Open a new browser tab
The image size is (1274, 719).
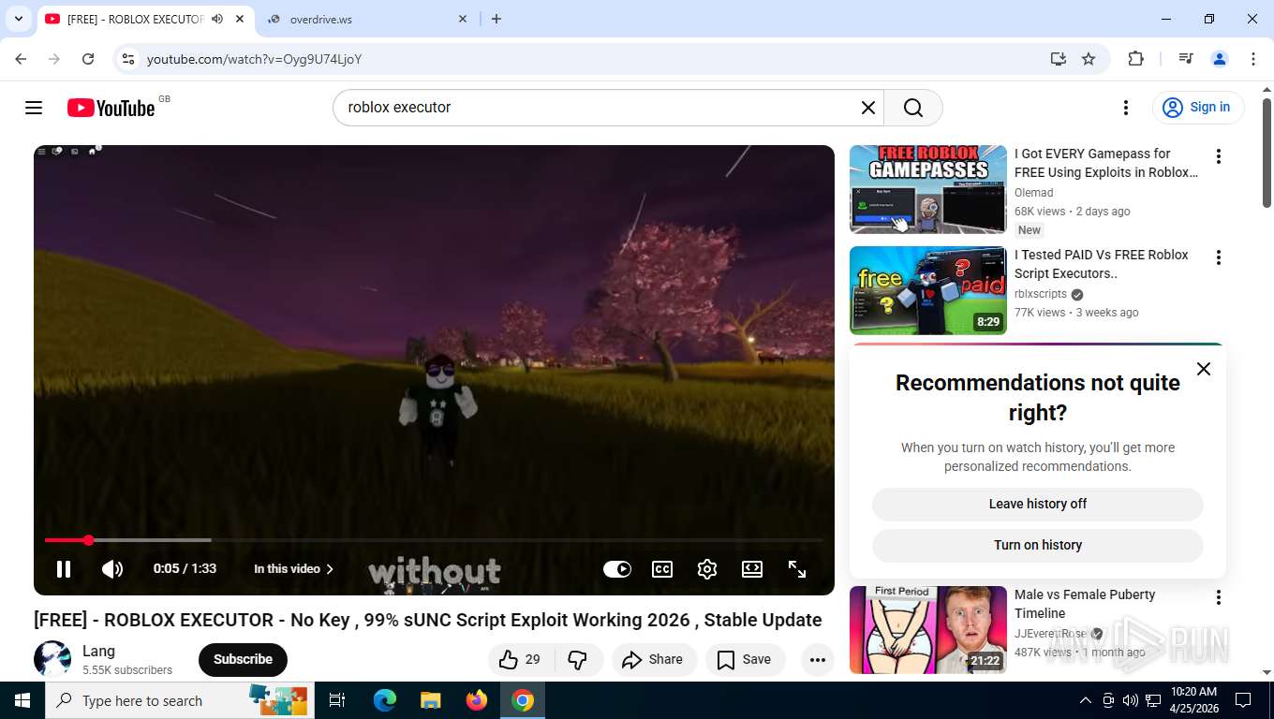[x=496, y=19]
